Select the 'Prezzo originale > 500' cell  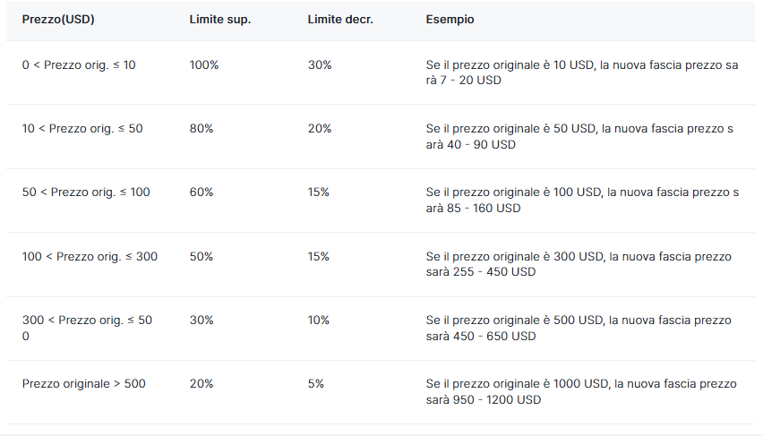click(x=84, y=384)
